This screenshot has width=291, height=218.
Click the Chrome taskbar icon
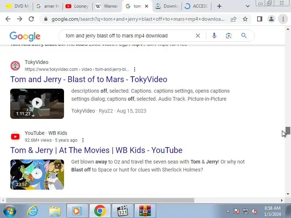click(100, 211)
